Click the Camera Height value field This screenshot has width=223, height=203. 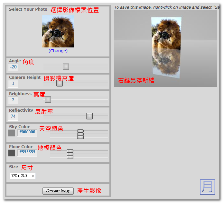[14, 84]
